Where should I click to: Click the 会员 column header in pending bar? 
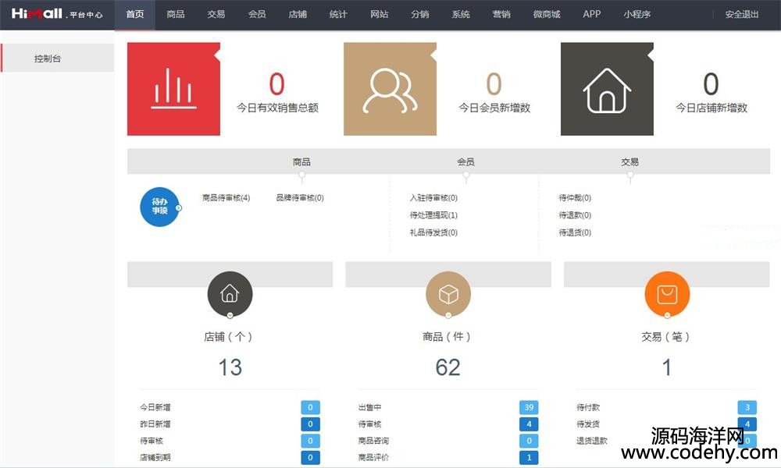[x=465, y=161]
